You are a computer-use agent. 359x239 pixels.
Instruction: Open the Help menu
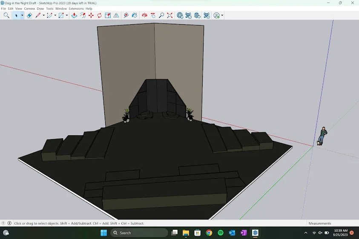pyautogui.click(x=89, y=9)
